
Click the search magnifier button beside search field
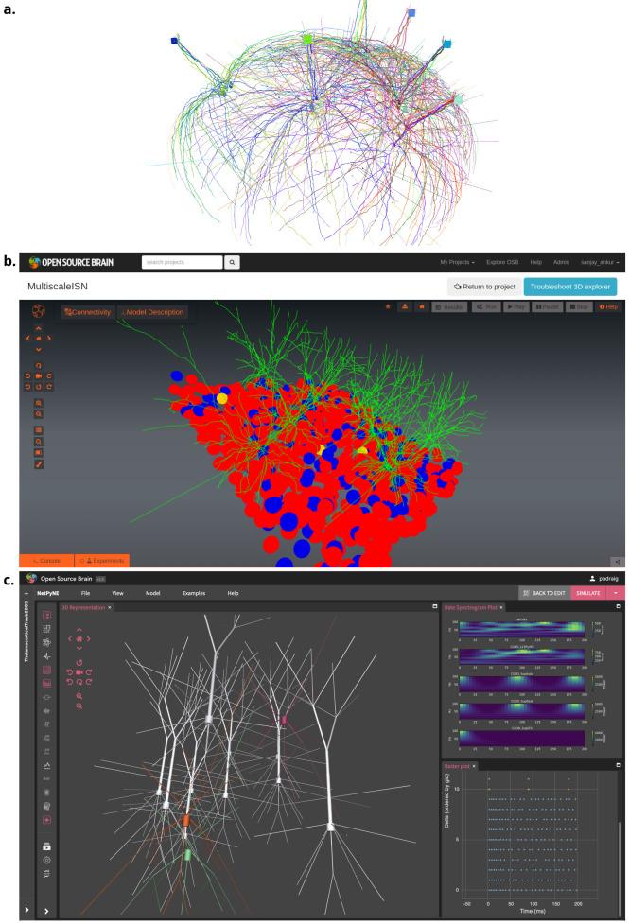pyautogui.click(x=233, y=262)
